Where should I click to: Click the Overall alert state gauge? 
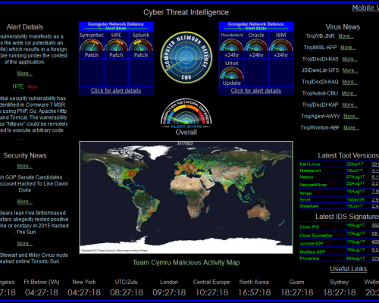click(x=186, y=113)
